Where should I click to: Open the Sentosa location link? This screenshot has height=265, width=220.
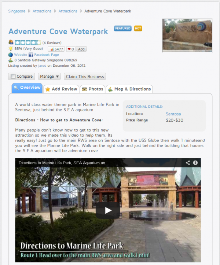[x=173, y=114]
